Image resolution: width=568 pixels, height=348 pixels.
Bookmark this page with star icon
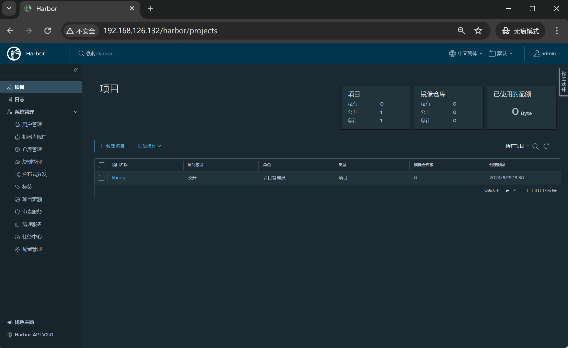coord(478,31)
